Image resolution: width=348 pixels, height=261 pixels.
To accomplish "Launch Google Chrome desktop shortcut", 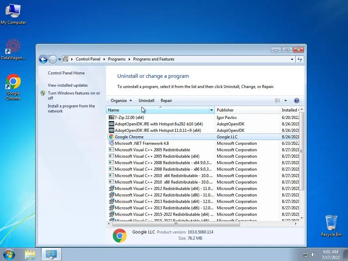I will [13, 87].
